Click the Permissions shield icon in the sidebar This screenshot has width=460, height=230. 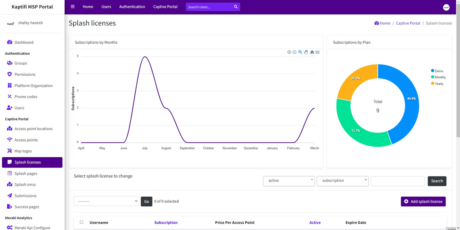point(10,74)
